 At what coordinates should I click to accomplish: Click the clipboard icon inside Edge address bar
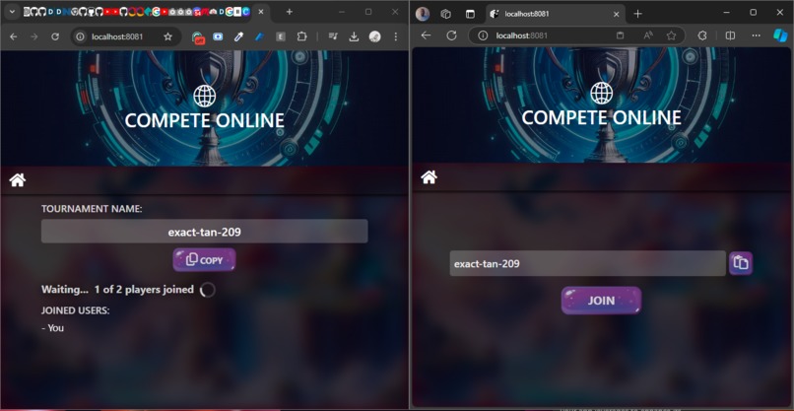tap(620, 35)
